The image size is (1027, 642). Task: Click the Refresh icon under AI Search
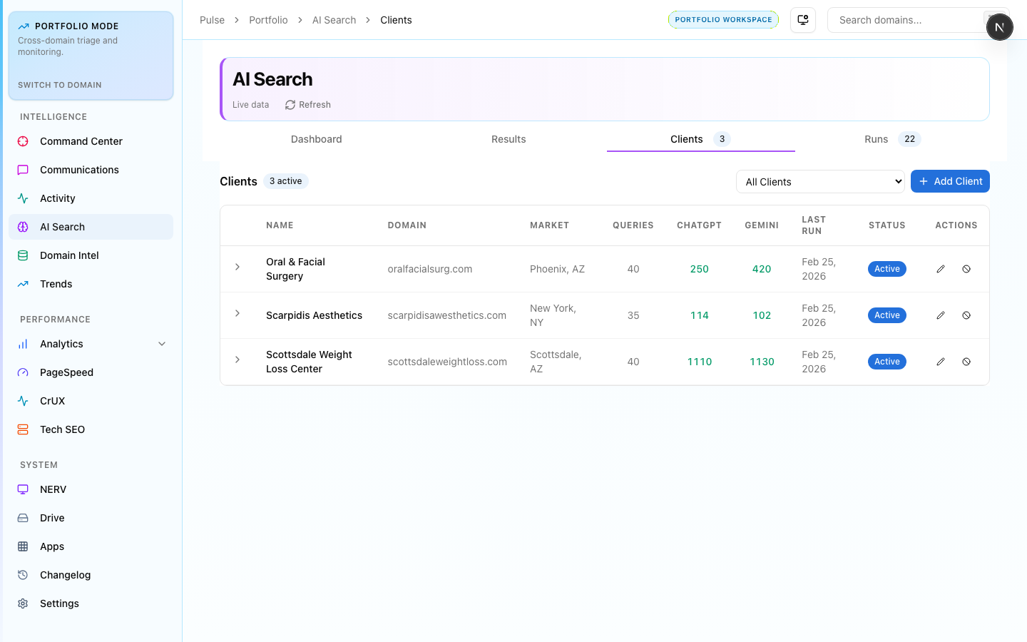pos(290,105)
